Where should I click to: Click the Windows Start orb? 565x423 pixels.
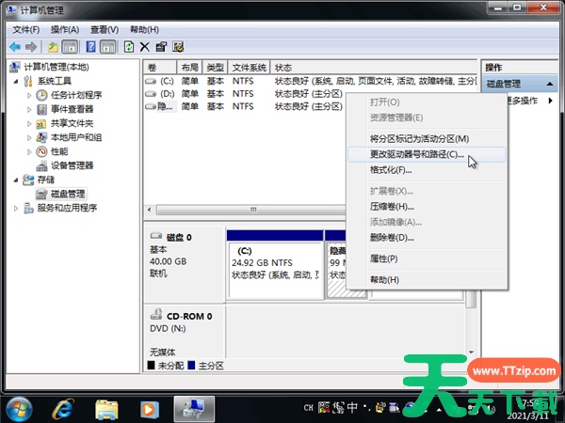click(x=19, y=409)
